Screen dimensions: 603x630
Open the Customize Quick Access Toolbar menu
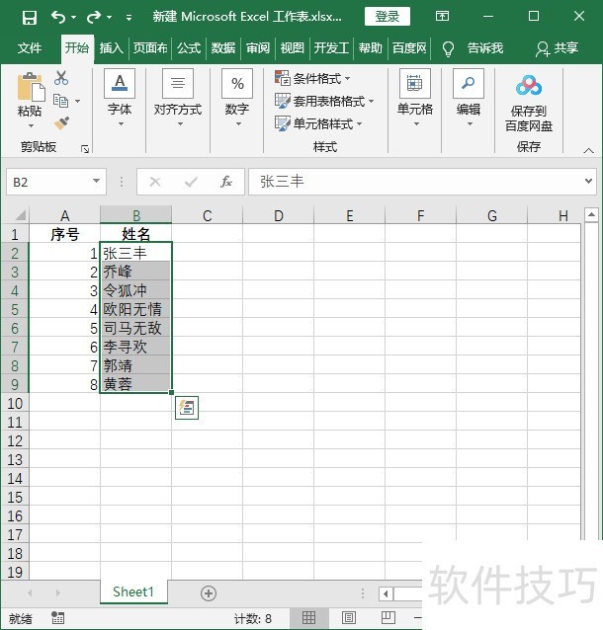pos(129,17)
